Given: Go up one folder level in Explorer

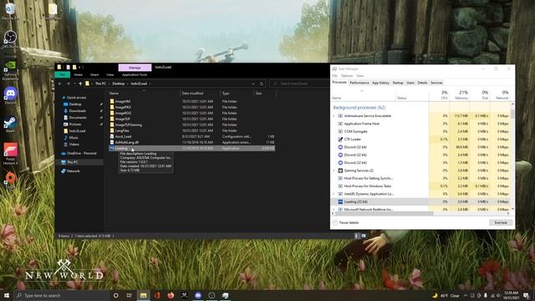Looking at the screenshot, I should 80,84.
